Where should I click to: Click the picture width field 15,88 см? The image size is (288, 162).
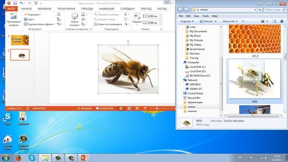pos(153,23)
